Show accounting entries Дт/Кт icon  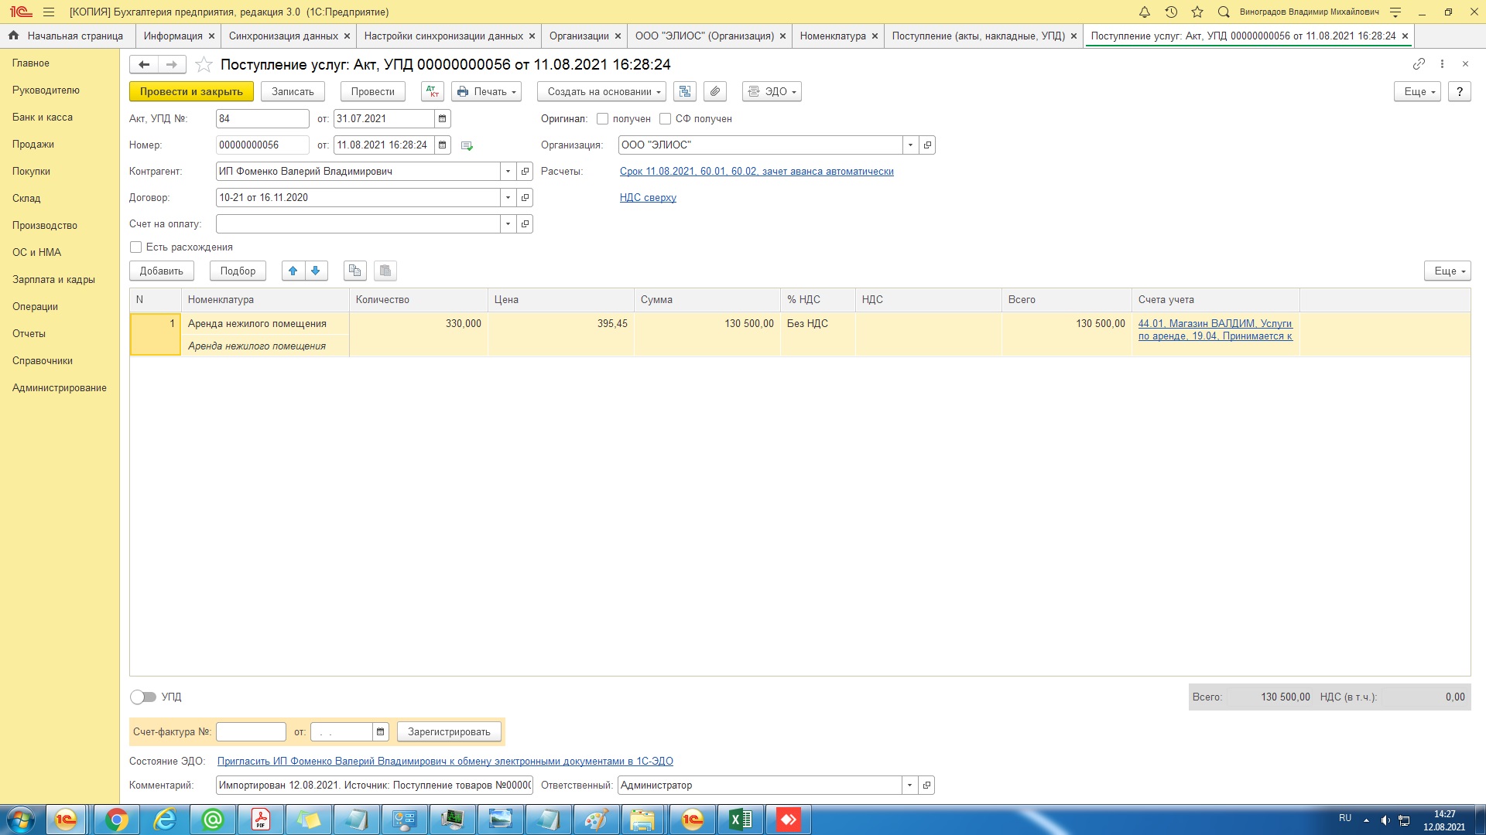pyautogui.click(x=432, y=92)
